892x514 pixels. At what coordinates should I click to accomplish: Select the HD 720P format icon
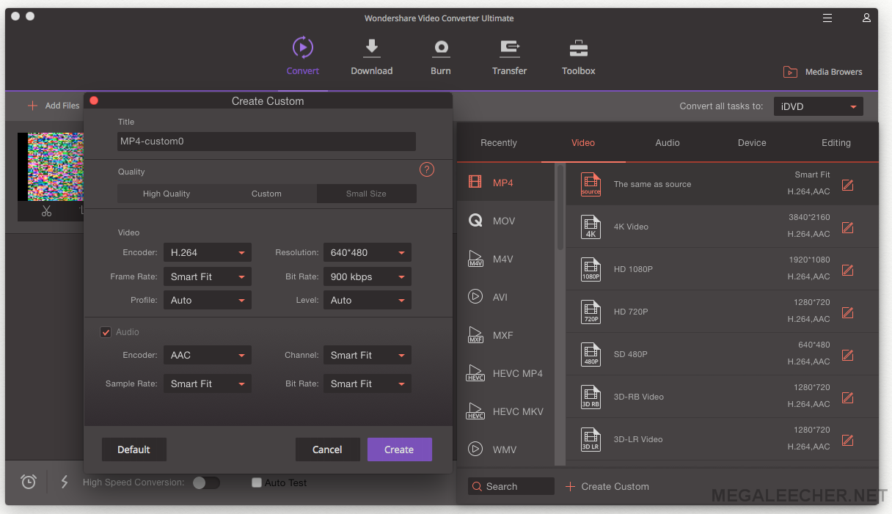[591, 312]
